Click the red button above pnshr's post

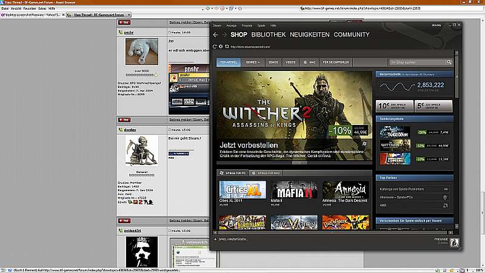[x=124, y=22]
